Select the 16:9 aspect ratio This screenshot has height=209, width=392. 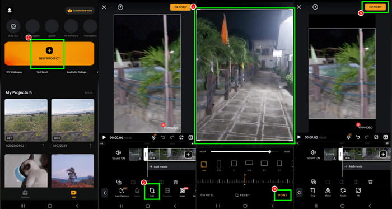tap(249, 166)
